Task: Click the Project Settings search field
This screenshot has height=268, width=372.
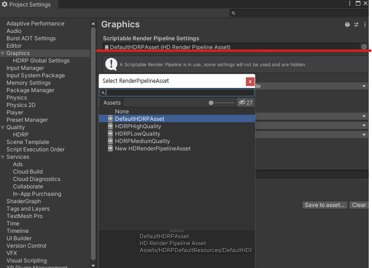Action: pos(299,13)
